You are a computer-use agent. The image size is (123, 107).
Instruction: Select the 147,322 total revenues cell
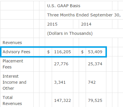click(62, 100)
